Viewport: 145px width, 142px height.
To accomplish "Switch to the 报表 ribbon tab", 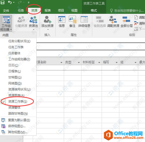I will coord(47,11).
